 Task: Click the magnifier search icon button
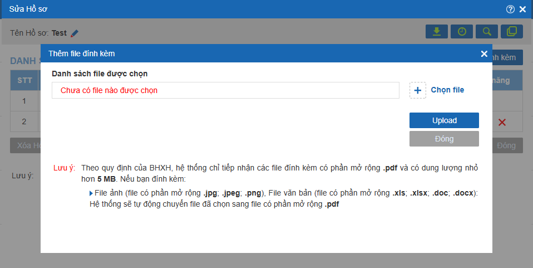pyautogui.click(x=487, y=32)
